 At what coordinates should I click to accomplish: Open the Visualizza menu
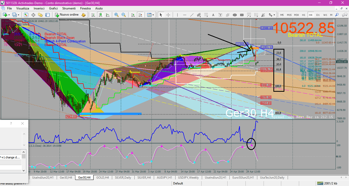pyautogui.click(x=23, y=8)
